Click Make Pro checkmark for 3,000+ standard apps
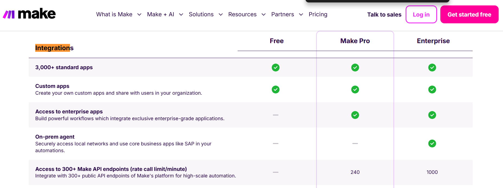Screen dimensions: 503x188 pyautogui.click(x=355, y=68)
